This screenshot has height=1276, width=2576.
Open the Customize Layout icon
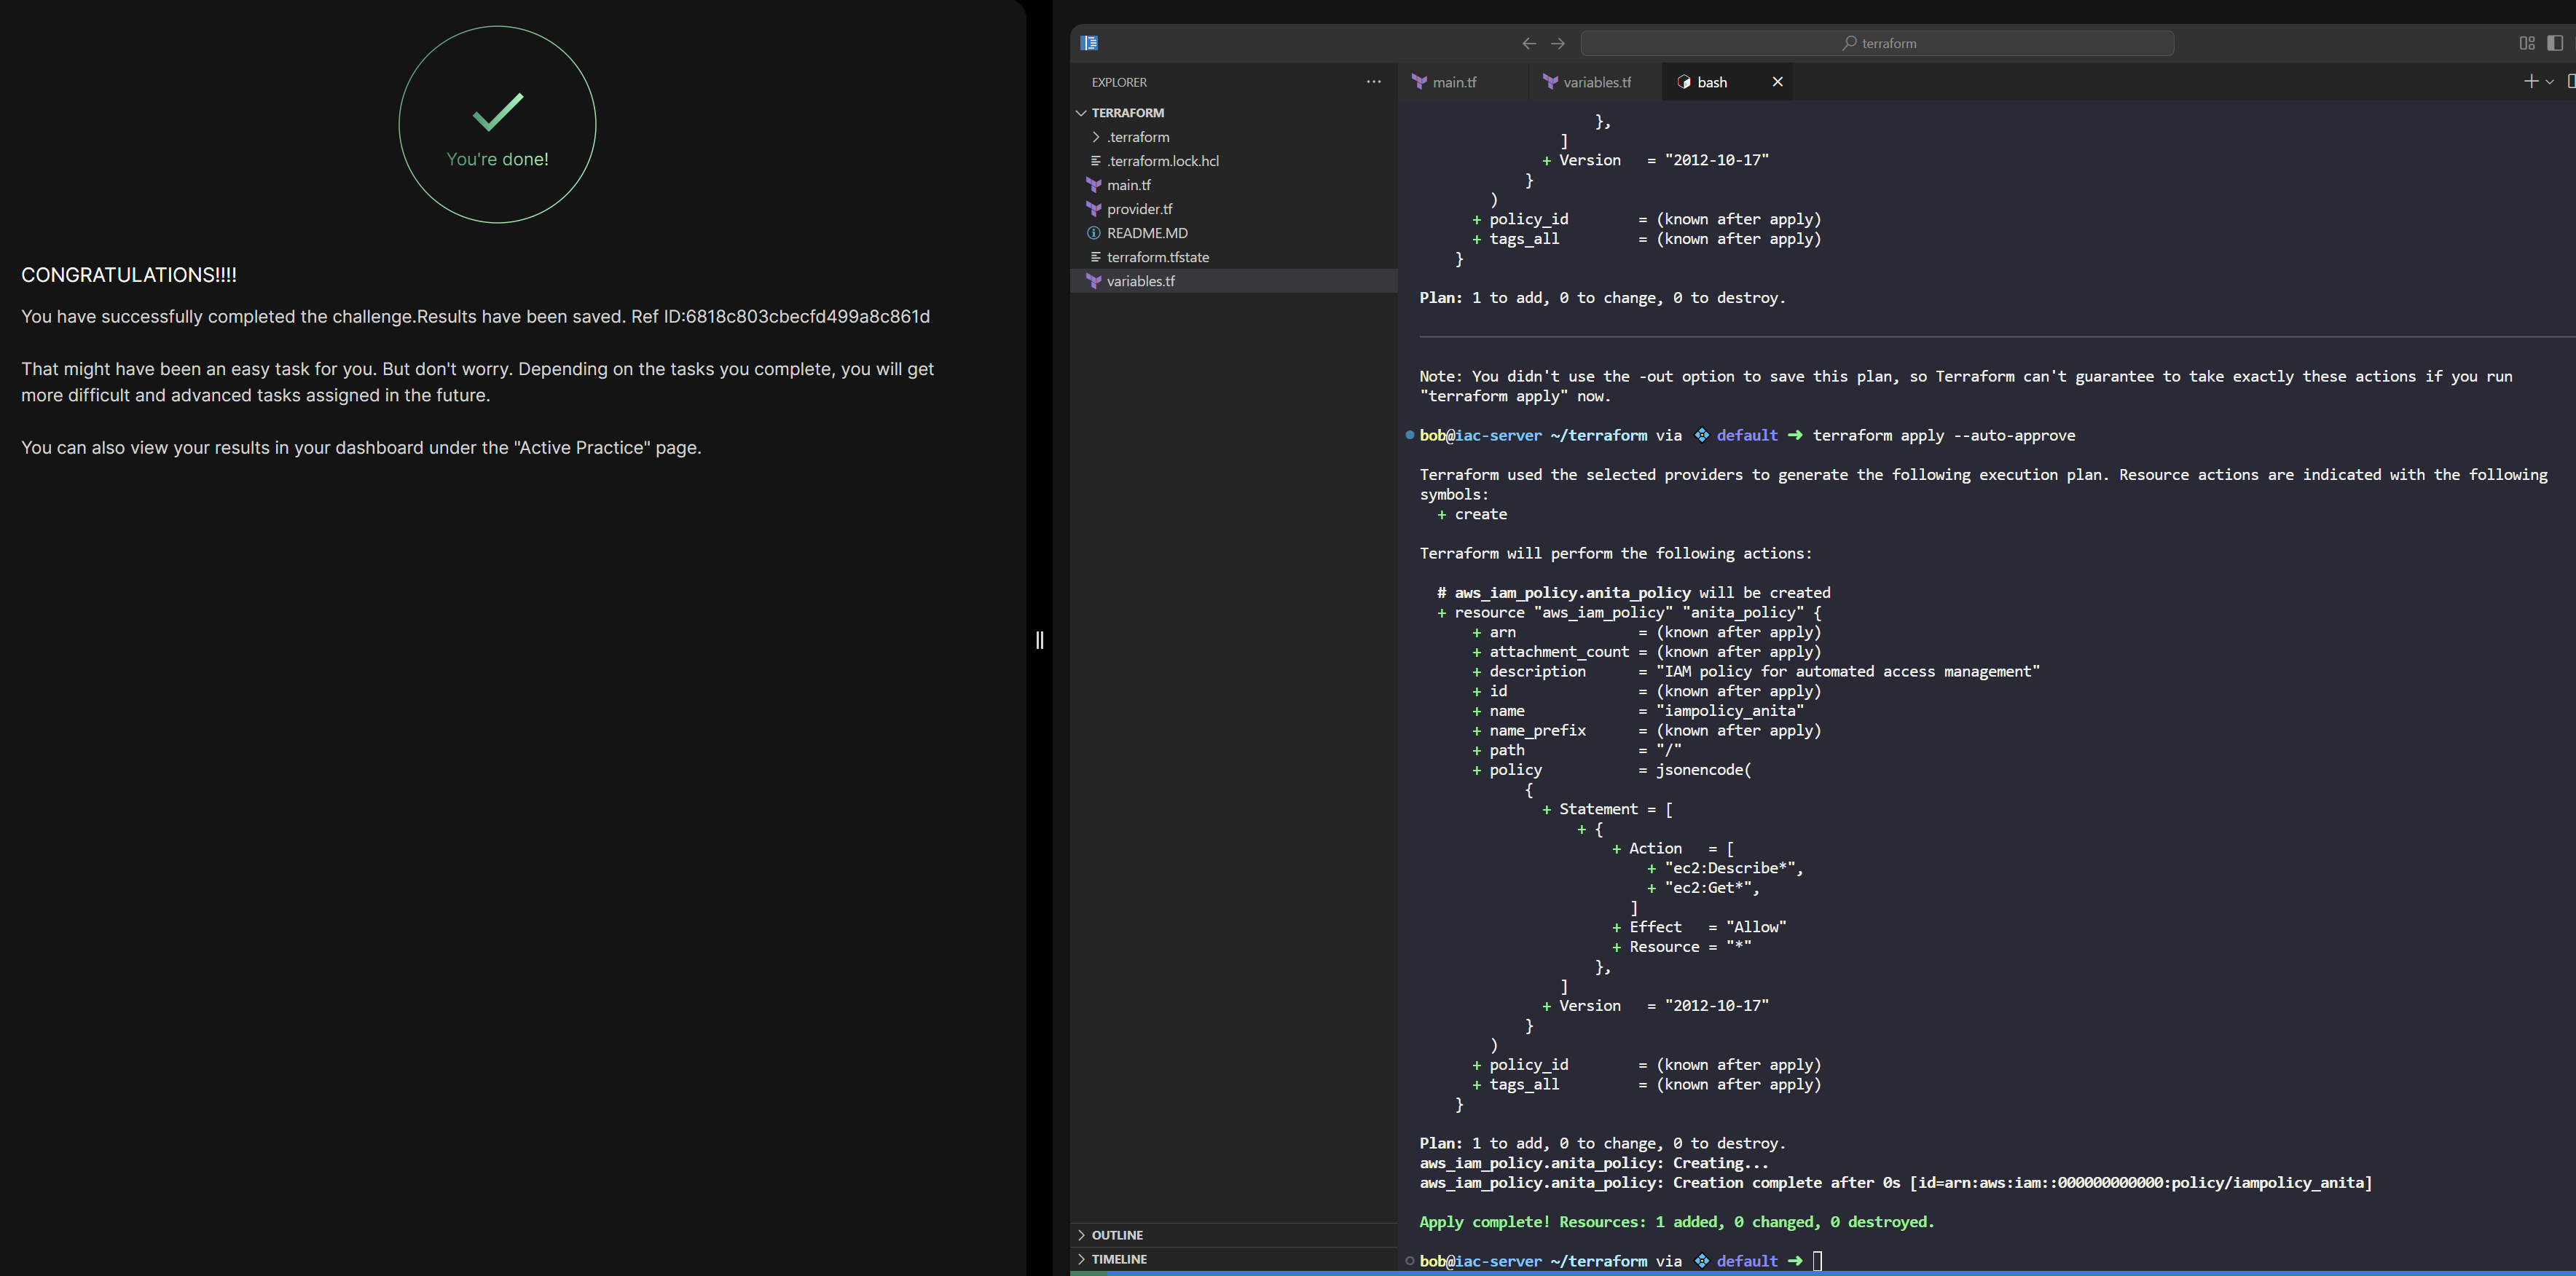[x=2526, y=43]
